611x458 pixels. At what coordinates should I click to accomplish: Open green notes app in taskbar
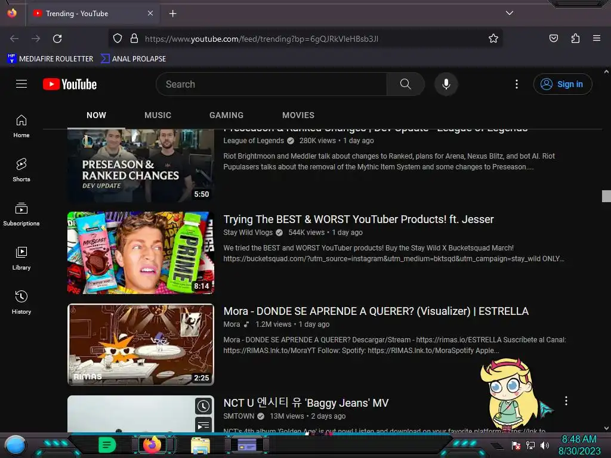click(x=107, y=445)
